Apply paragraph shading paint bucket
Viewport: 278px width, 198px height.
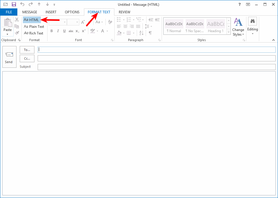pos(119,33)
